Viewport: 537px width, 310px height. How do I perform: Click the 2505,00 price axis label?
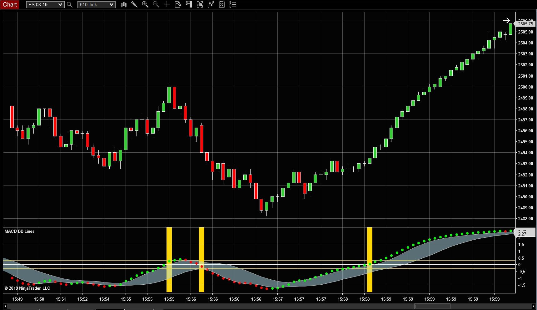(x=525, y=32)
